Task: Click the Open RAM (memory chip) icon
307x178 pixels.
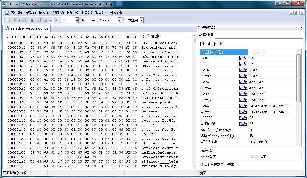Action: [32, 20]
